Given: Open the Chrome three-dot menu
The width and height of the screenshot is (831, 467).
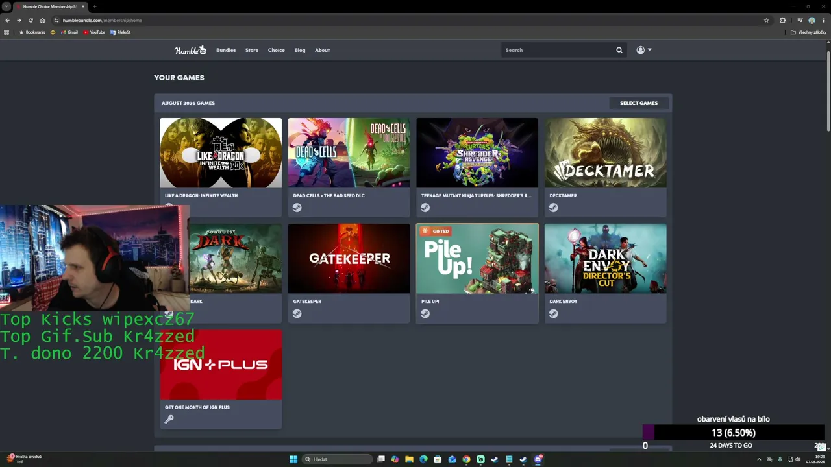Looking at the screenshot, I should click(x=823, y=20).
